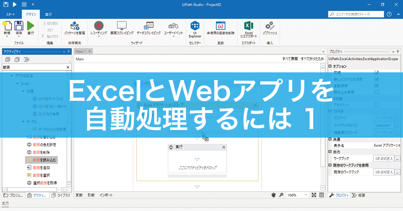
Task: Open the help icon in the title area
Action: [x=389, y=14]
